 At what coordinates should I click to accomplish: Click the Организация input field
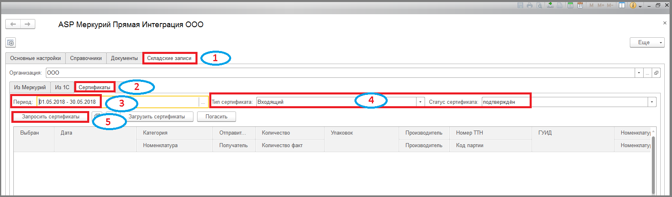(340, 73)
